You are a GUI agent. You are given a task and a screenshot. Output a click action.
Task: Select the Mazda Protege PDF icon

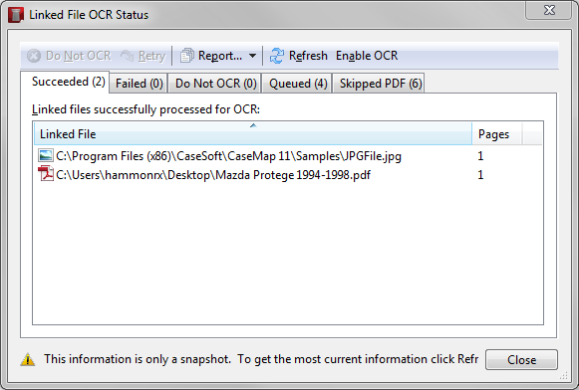(x=46, y=174)
